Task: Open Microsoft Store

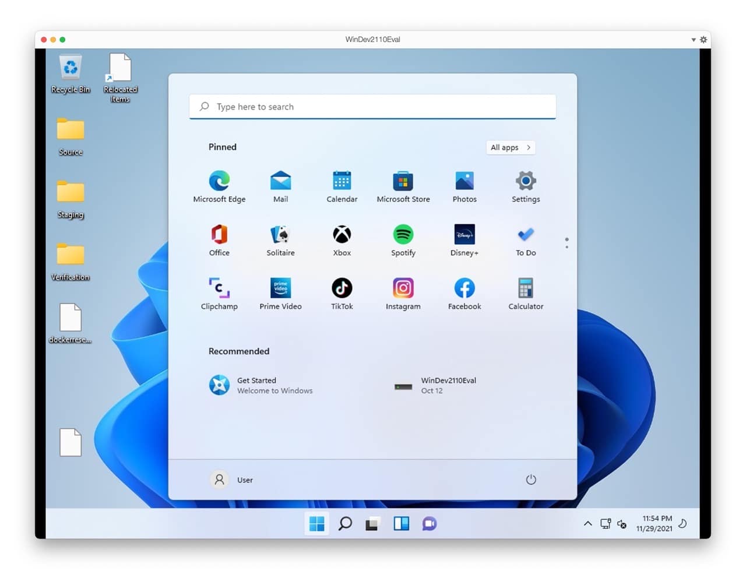Action: tap(403, 186)
